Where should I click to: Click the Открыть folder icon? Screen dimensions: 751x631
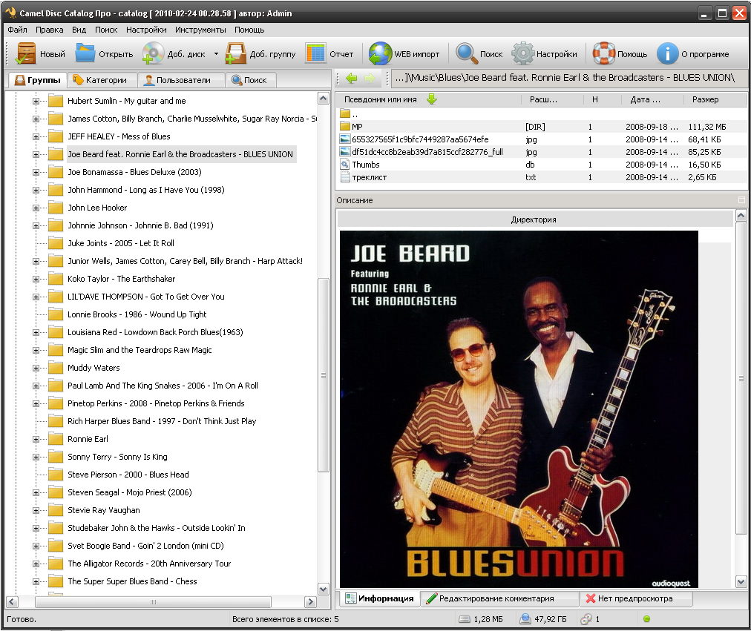point(85,53)
